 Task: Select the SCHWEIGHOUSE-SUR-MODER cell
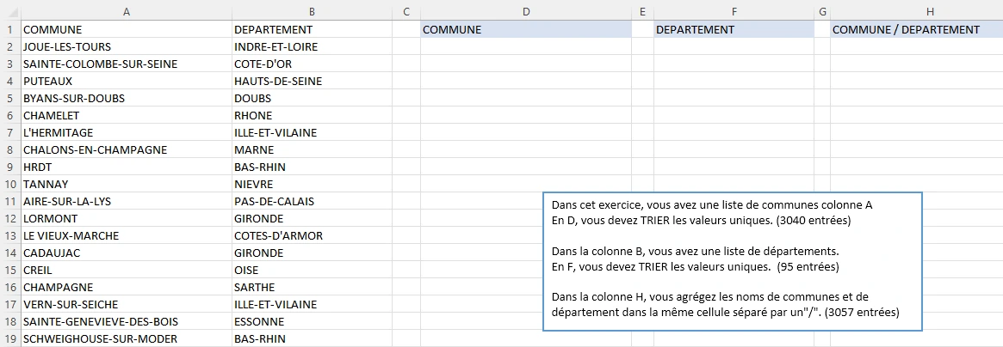(x=126, y=338)
